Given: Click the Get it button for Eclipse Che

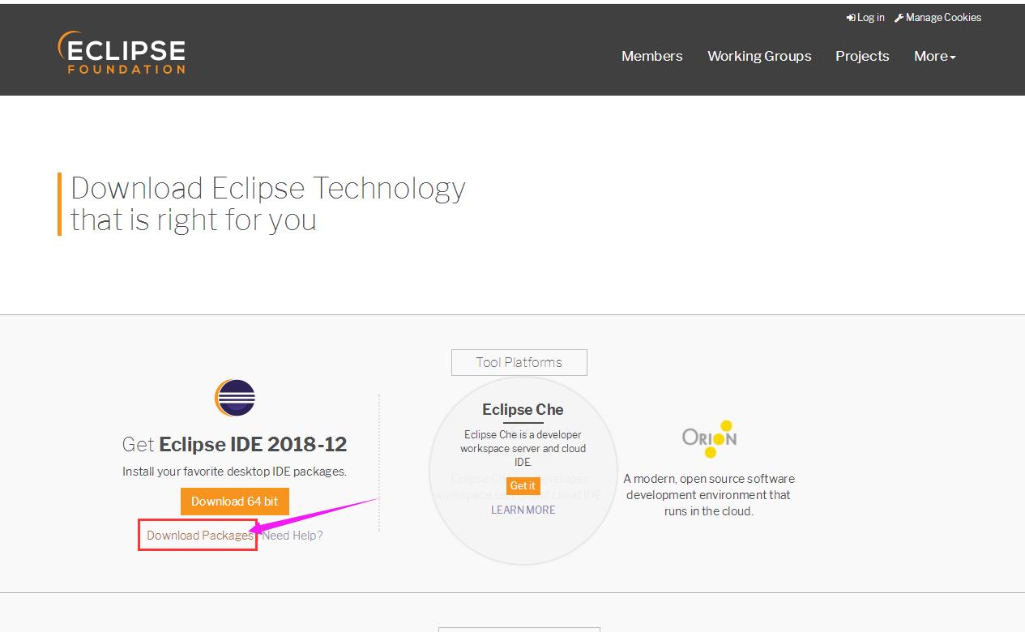Looking at the screenshot, I should coord(523,485).
